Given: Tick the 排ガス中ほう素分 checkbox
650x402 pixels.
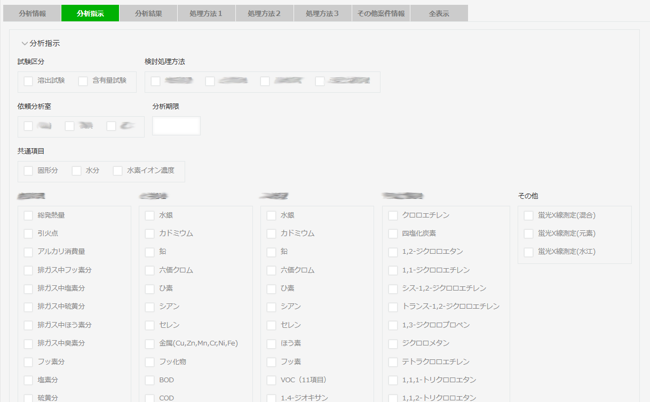Looking at the screenshot, I should [x=28, y=325].
